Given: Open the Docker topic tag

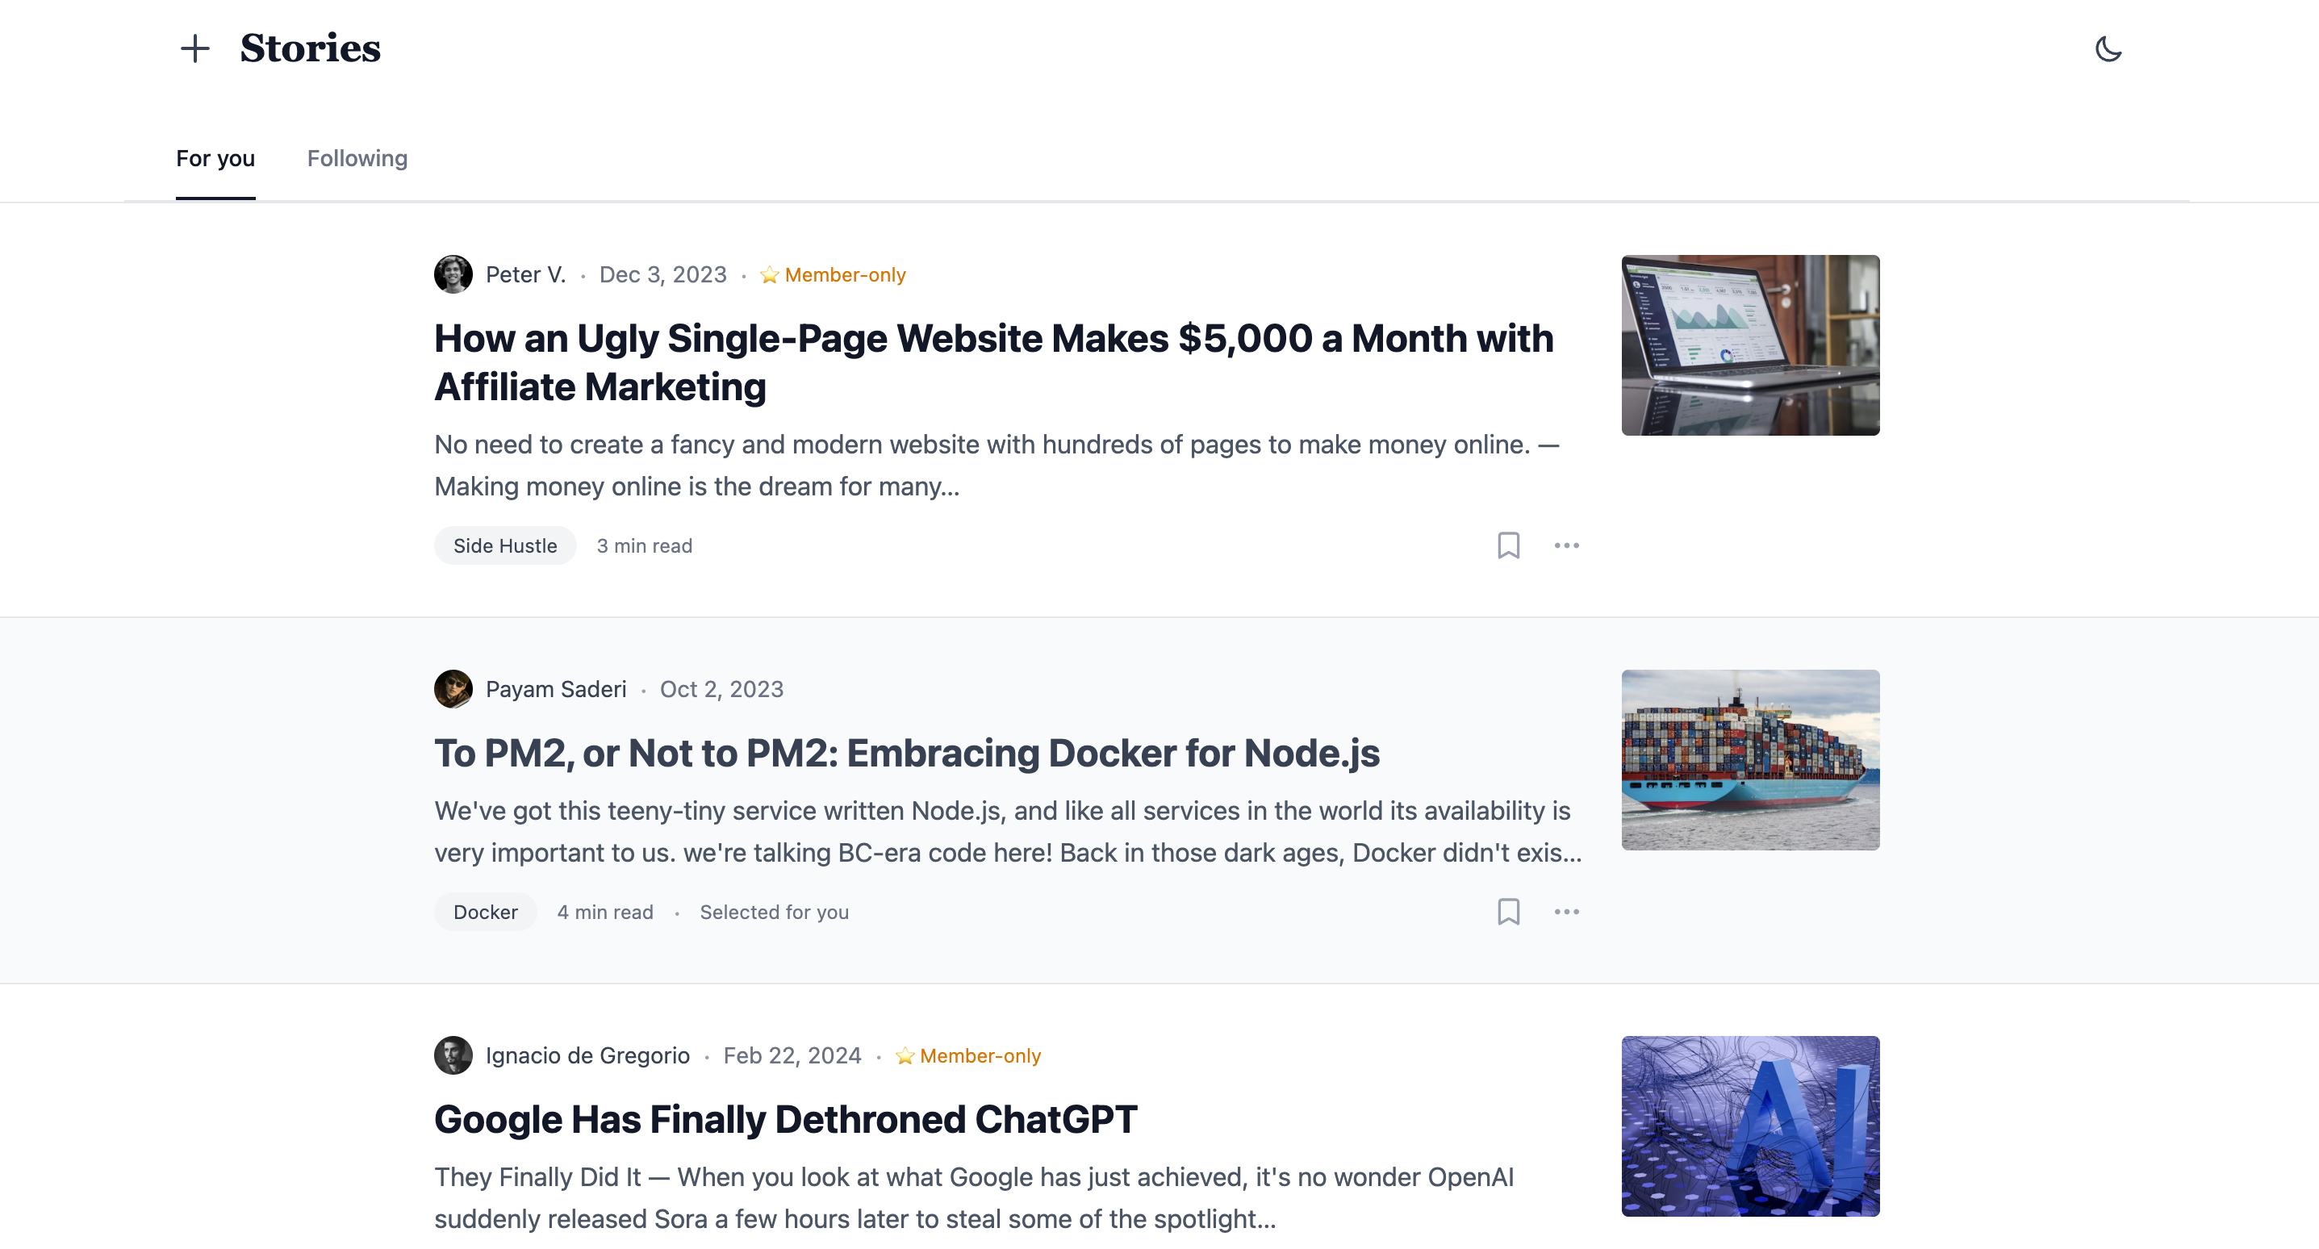Looking at the screenshot, I should pyautogui.click(x=485, y=913).
